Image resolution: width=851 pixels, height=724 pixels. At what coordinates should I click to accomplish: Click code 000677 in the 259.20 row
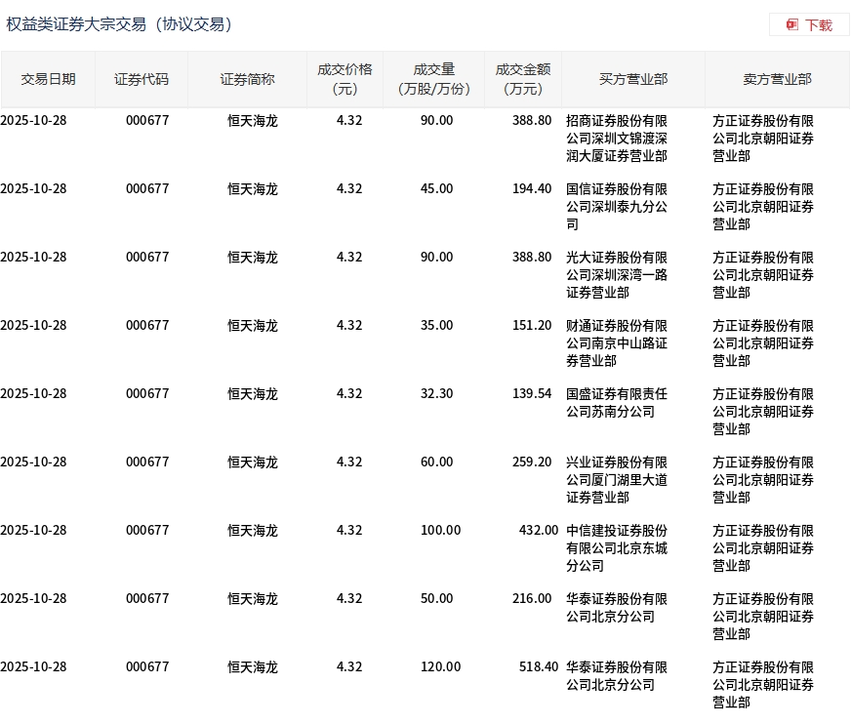[x=147, y=463]
